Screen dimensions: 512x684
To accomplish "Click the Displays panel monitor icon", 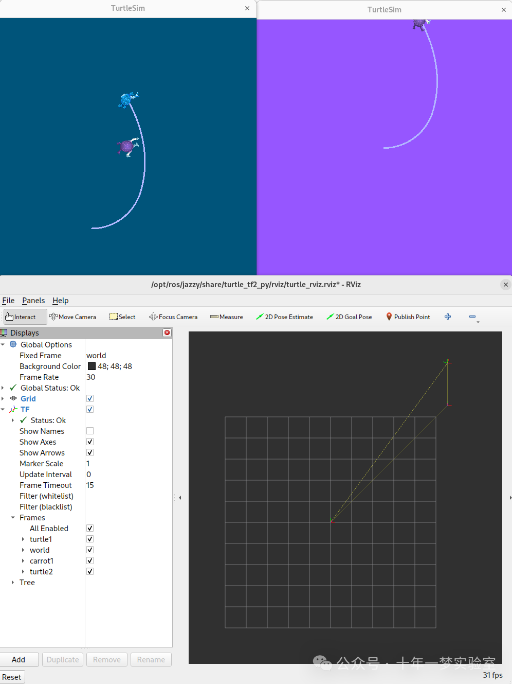I will (x=4, y=333).
